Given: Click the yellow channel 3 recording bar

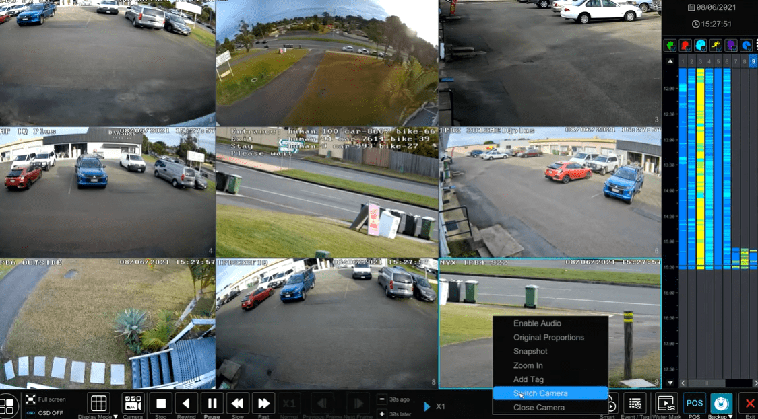Looking at the screenshot, I should [x=700, y=168].
